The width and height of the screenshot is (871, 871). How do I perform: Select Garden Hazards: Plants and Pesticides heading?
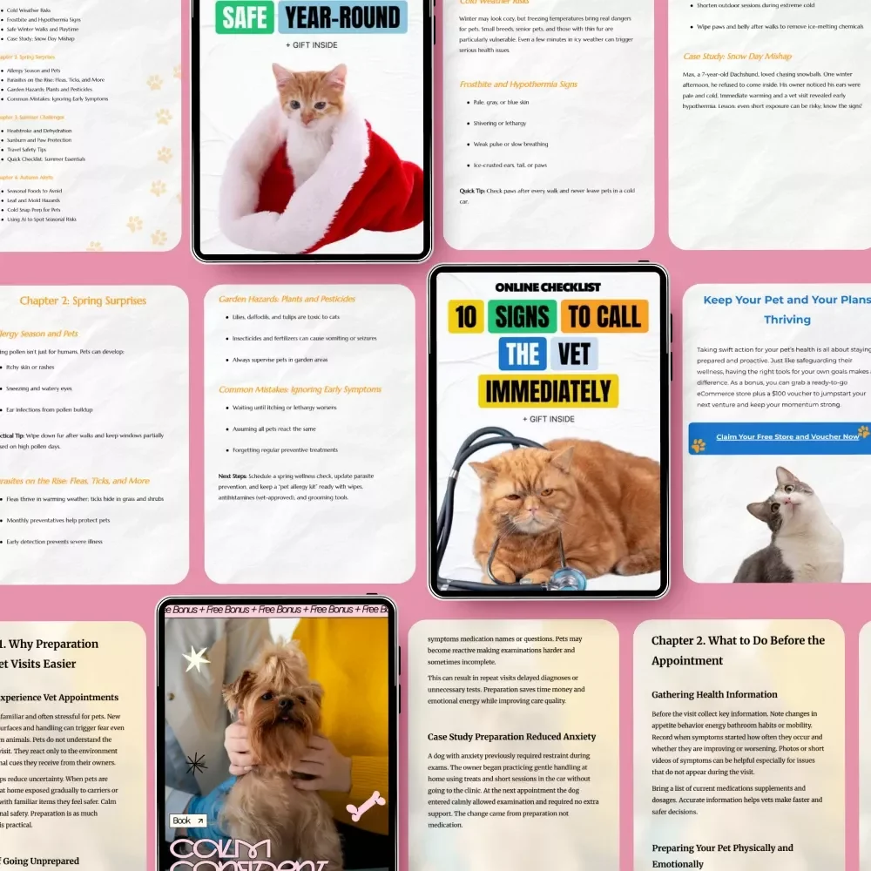(x=287, y=299)
